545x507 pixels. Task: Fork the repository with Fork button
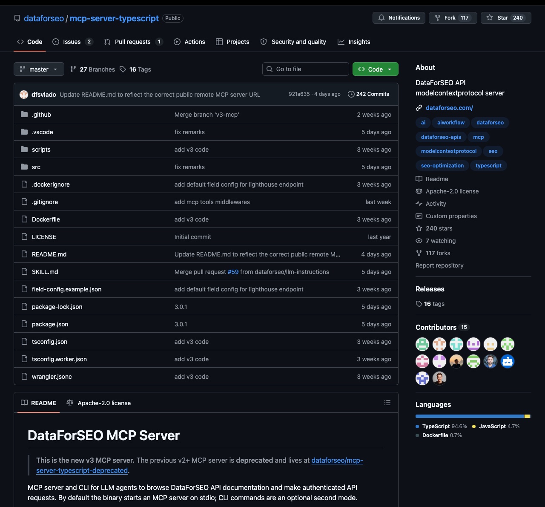point(453,18)
